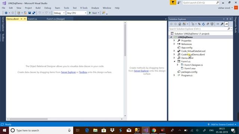Viewport: 239px width, 134px height.
Task: Save the current file with Save icon
Action: click(x=30, y=13)
